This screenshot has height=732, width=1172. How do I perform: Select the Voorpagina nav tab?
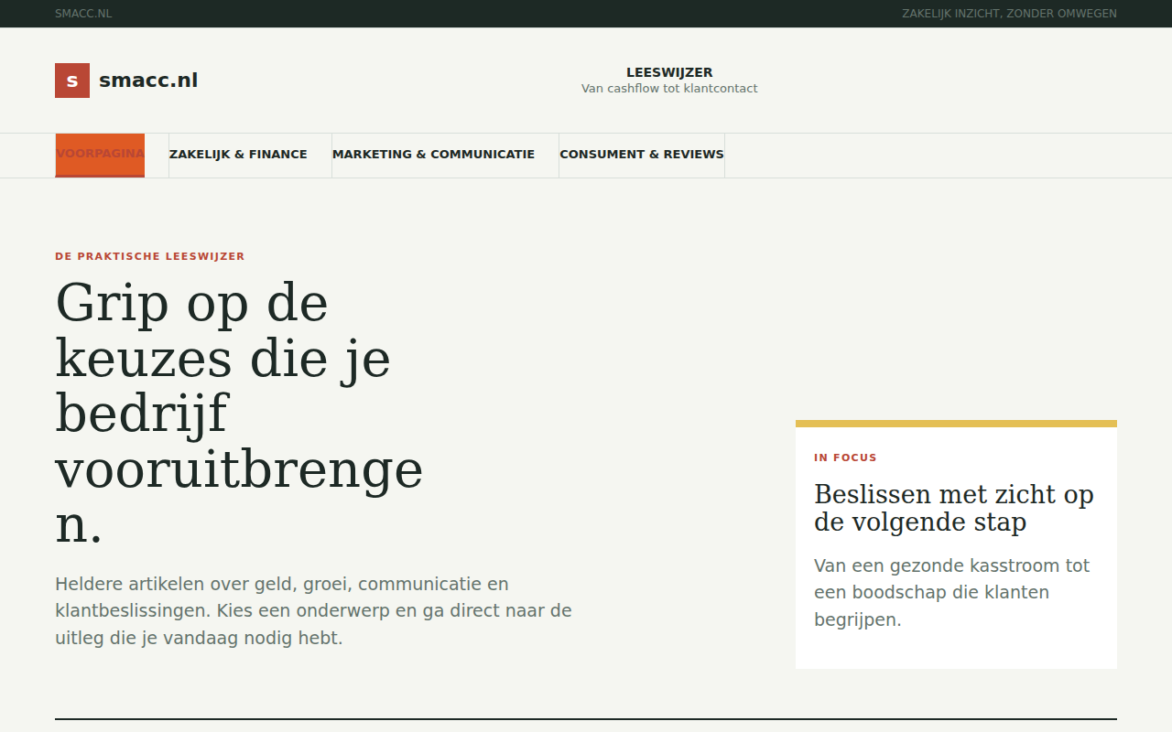pos(100,155)
